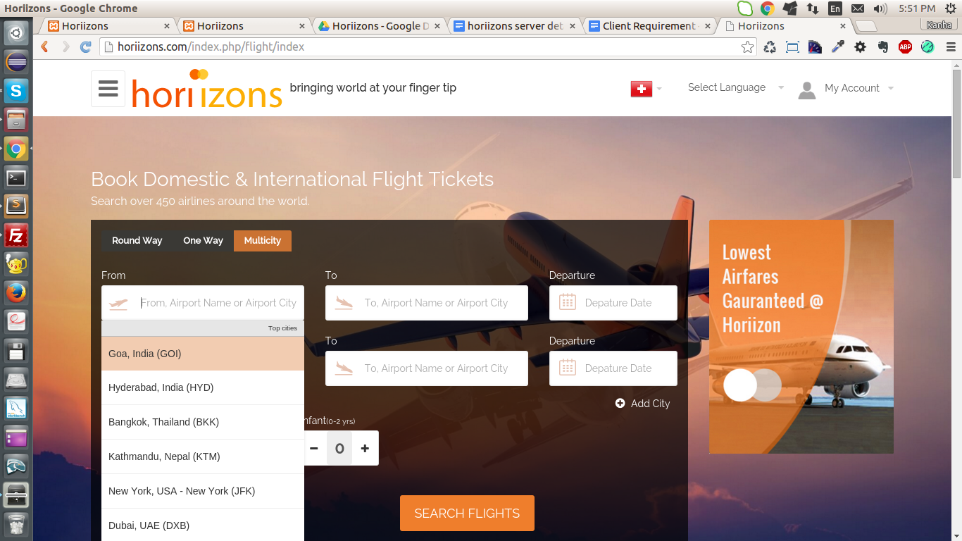The height and width of the screenshot is (541, 962).
Task: Open the mail envelope indicator in top panel
Action: pyautogui.click(x=857, y=8)
